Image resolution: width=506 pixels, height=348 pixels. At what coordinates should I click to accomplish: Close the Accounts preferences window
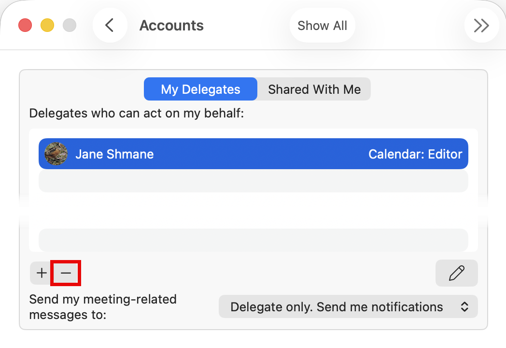click(x=25, y=25)
